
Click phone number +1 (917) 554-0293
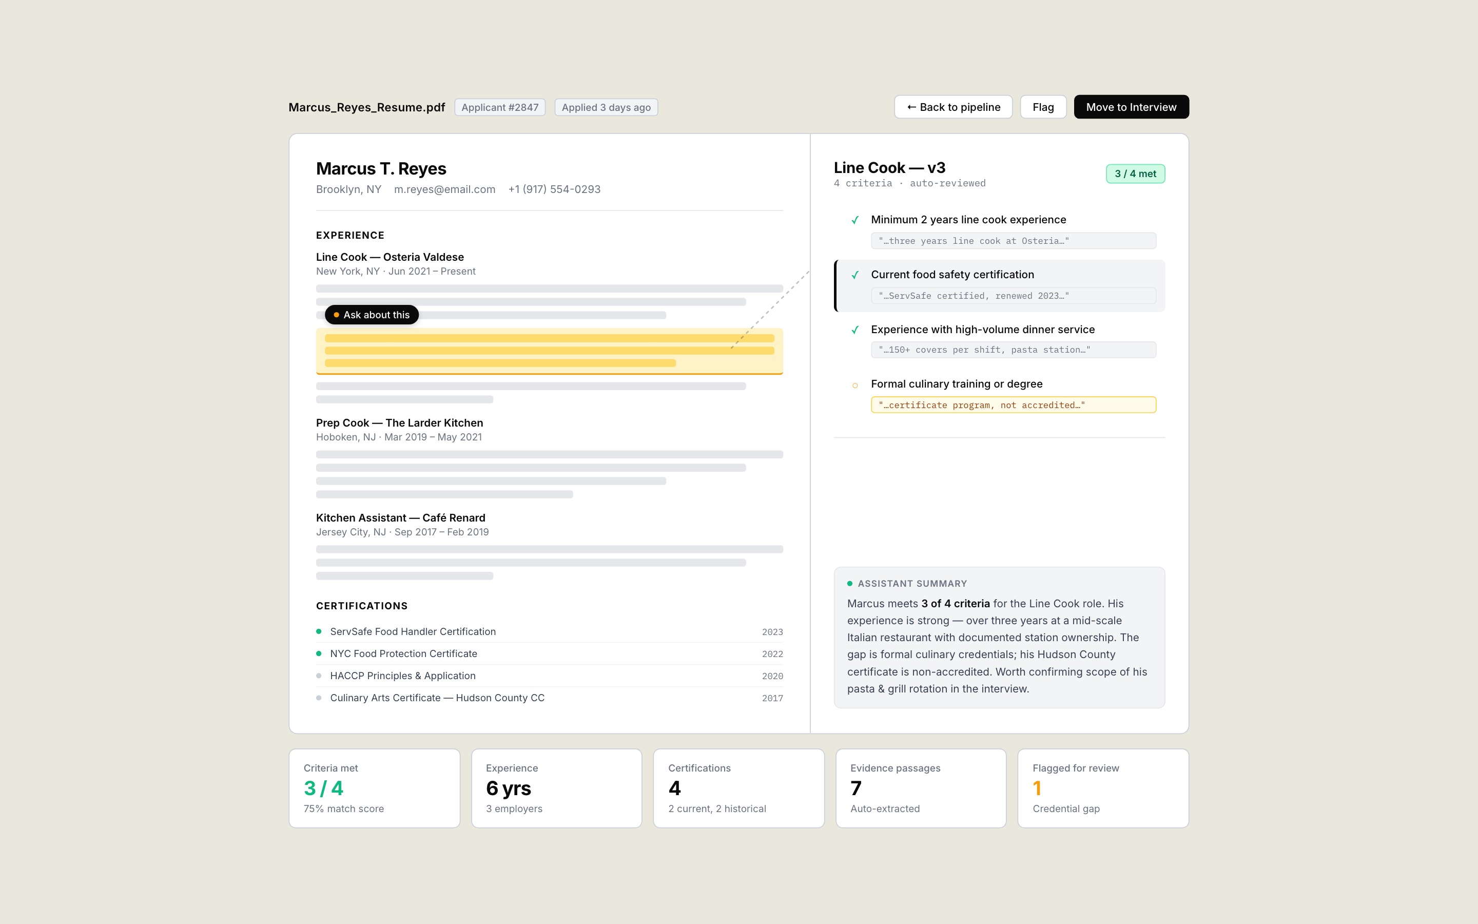click(554, 189)
